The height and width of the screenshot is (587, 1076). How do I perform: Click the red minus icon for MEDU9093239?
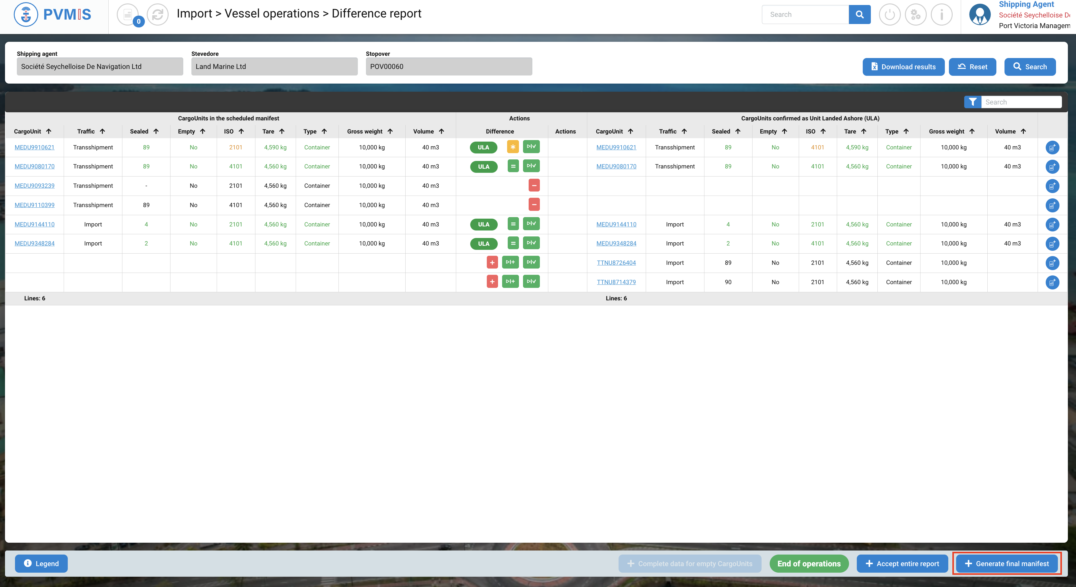[x=534, y=185]
